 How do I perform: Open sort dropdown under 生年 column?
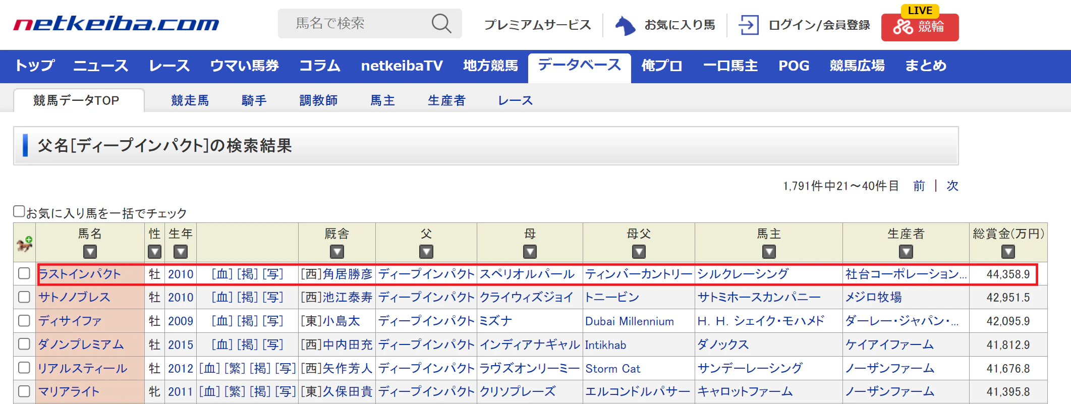[x=181, y=251]
